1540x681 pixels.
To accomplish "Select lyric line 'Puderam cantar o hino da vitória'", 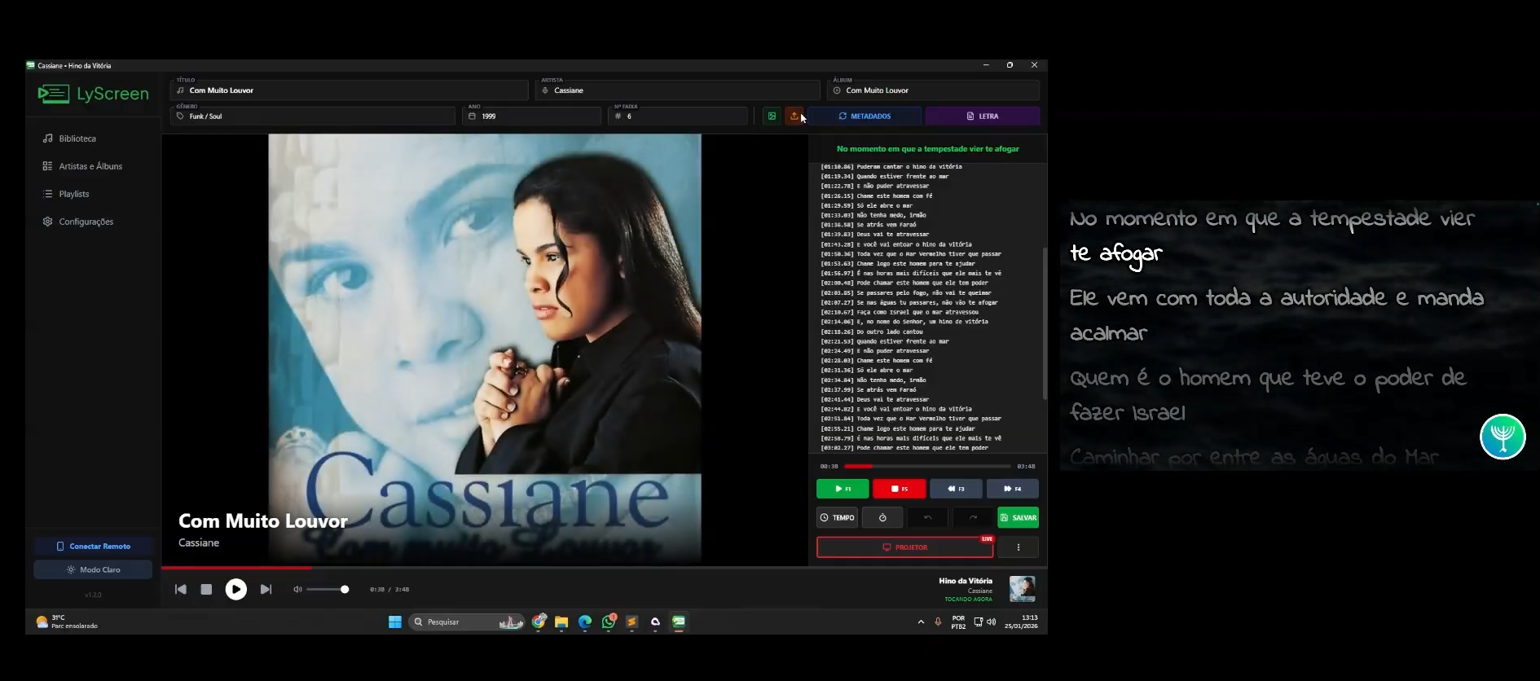I will click(x=909, y=166).
